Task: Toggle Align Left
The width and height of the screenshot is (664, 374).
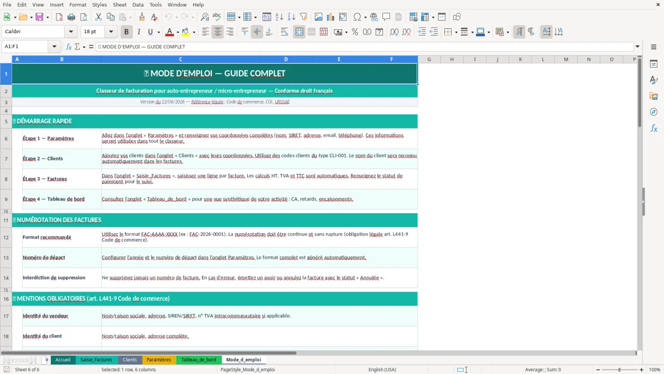Action: coord(205,32)
